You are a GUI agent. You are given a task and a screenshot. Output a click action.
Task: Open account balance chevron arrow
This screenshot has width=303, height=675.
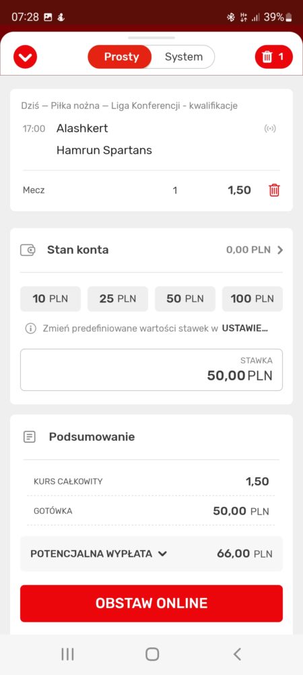280,250
